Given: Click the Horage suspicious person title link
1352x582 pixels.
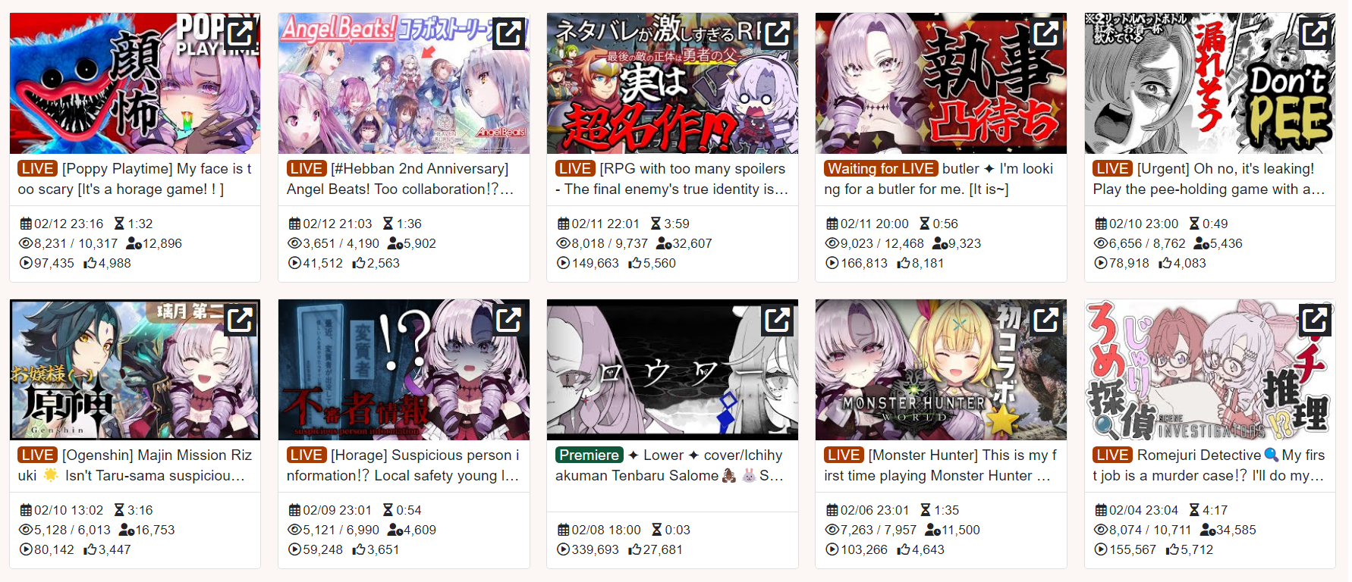Looking at the screenshot, I should (x=403, y=465).
